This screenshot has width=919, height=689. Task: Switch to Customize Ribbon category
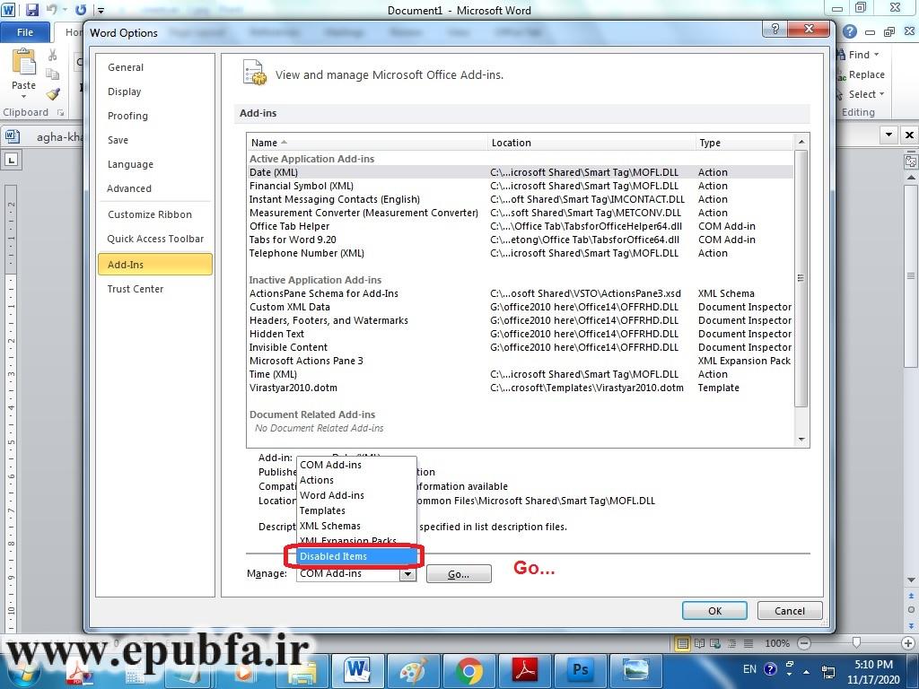(x=150, y=214)
